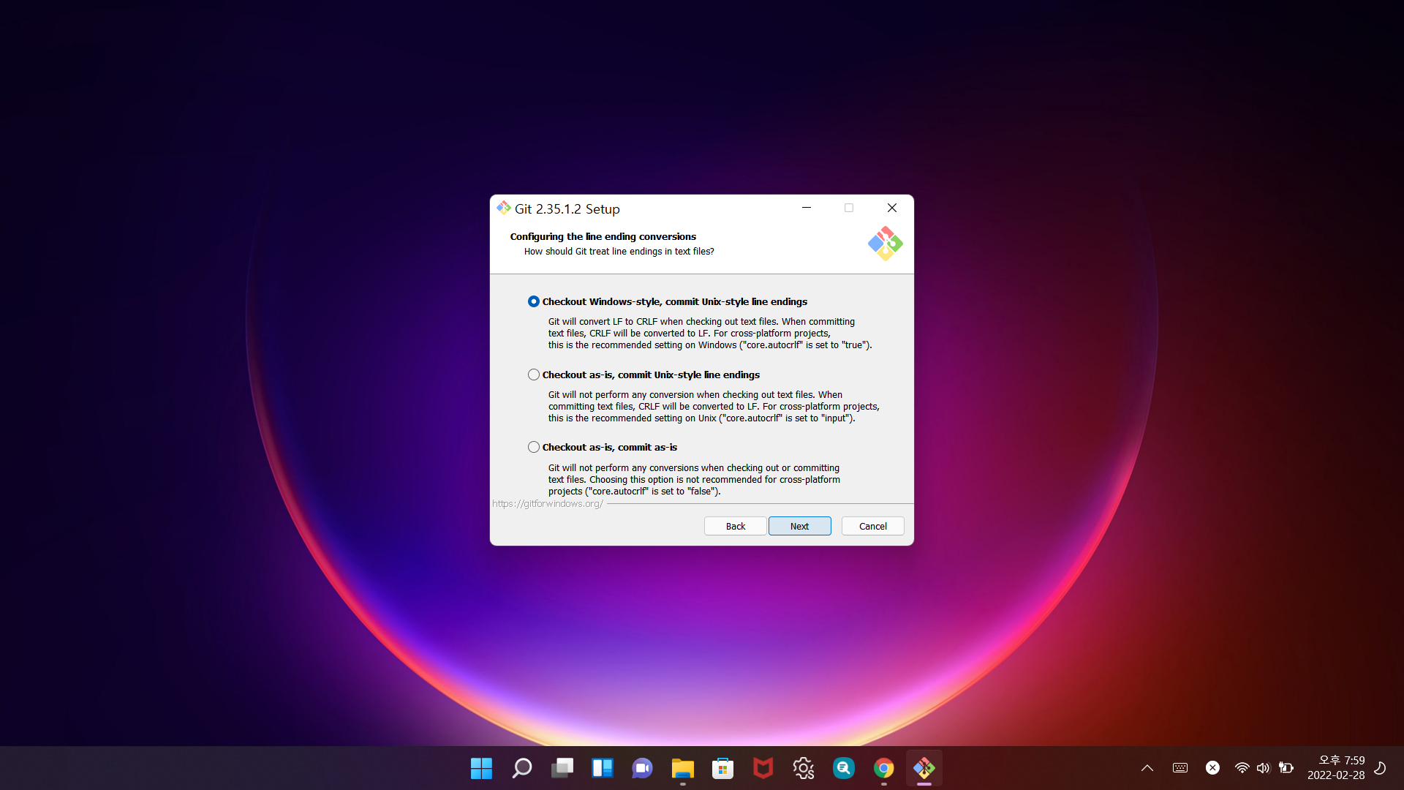The height and width of the screenshot is (790, 1404).
Task: Open the gitforwindows.org link
Action: click(x=547, y=504)
